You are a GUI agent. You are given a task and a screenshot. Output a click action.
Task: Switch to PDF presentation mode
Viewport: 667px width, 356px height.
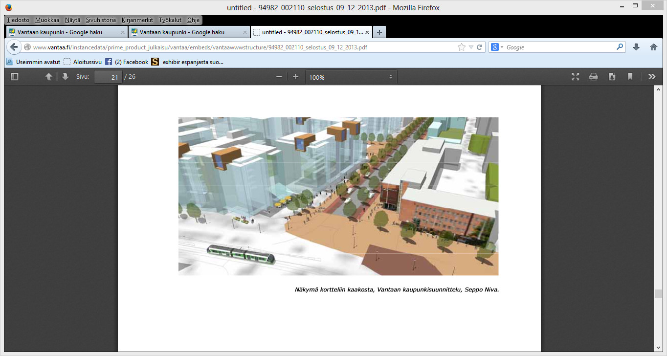[x=576, y=77]
